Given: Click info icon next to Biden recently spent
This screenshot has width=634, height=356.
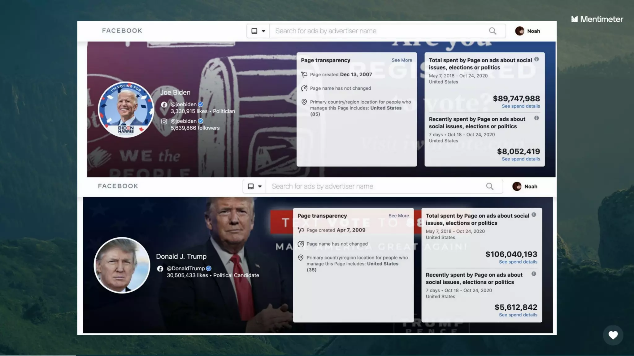Looking at the screenshot, I should [x=536, y=118].
